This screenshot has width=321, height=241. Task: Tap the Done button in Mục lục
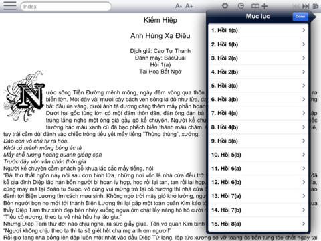coord(300,17)
